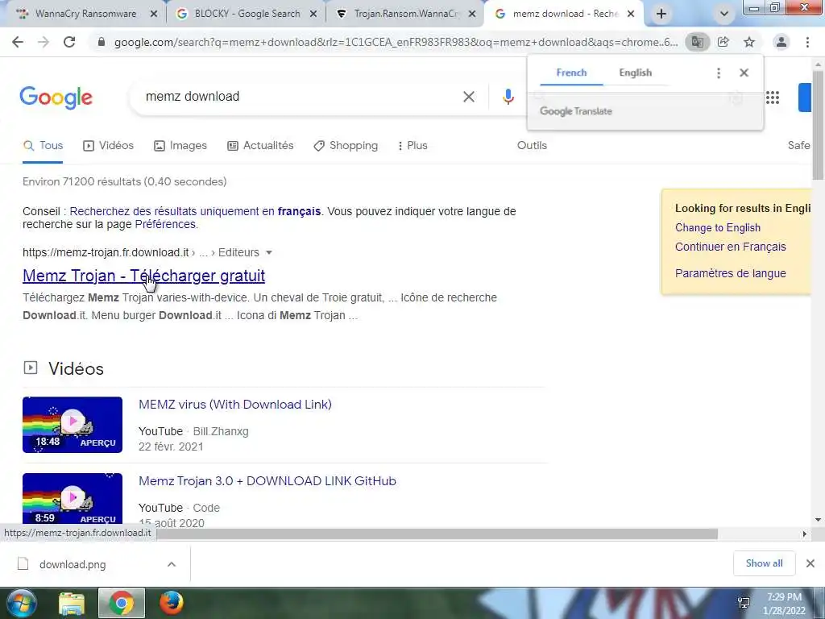Start voice search with the microphone icon

[x=508, y=97]
